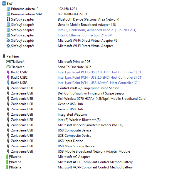Viewport: 173px width, 174px height.
Task: Click Bluetooth Device (Personal Area Network) text
Action: click(x=88, y=19)
